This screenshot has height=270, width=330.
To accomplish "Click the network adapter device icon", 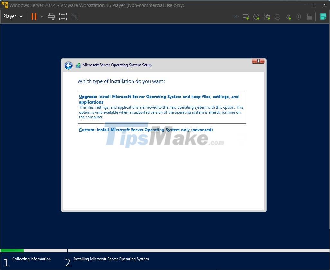I will tap(267, 16).
